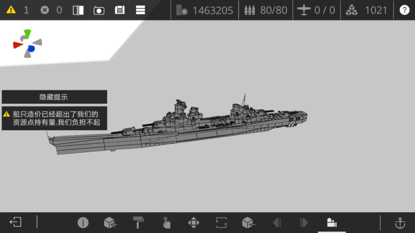Open the hamburger list menu
This screenshot has width=415, height=233.
pyautogui.click(x=140, y=10)
